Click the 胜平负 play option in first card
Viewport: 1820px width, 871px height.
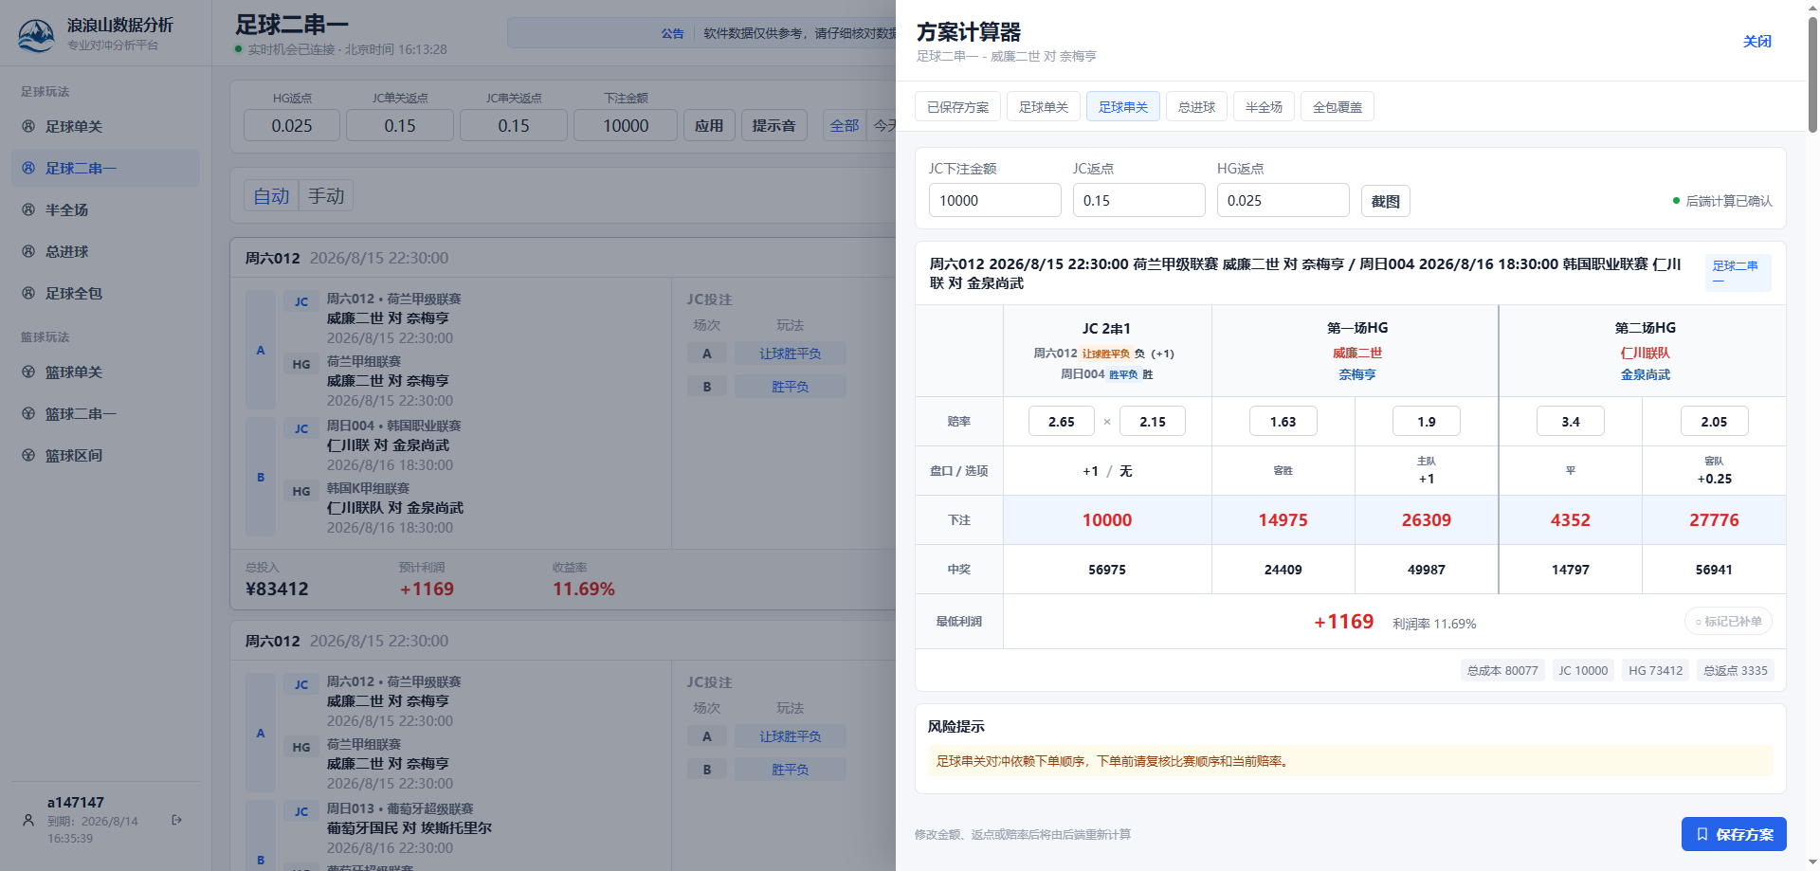pos(790,387)
